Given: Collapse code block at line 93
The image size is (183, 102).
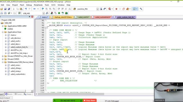Looking at the screenshot, I should click(46, 28).
